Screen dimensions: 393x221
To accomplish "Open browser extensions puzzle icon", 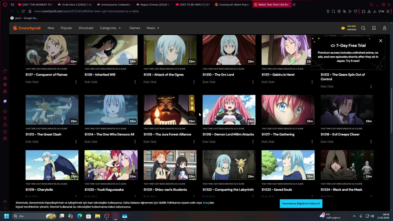I will point(364,11).
